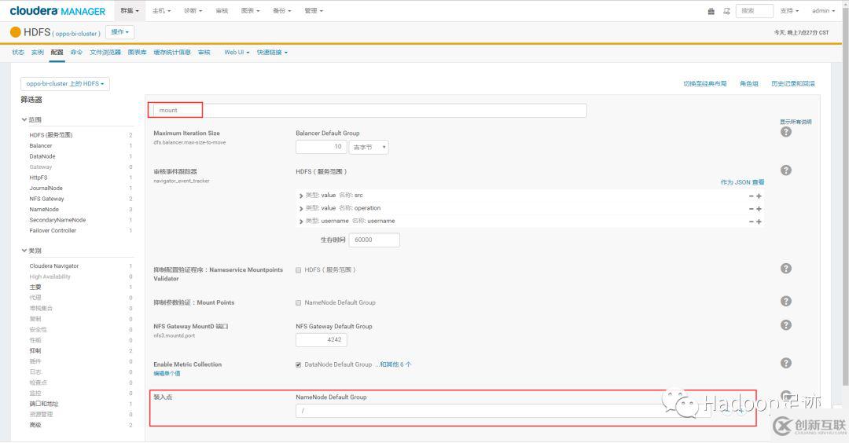Show help for 审核事件跟踪器 setting

(785, 170)
